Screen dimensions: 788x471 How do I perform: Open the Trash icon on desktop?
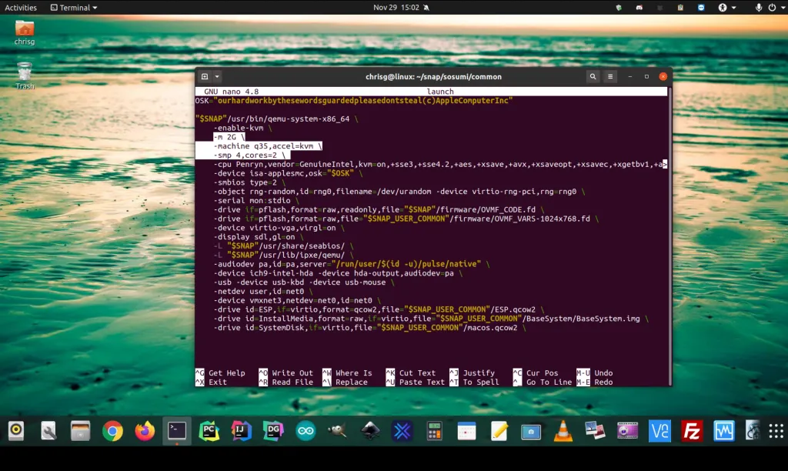tap(24, 76)
